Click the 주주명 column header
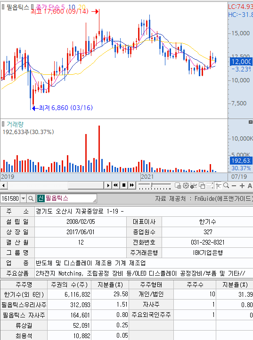This screenshot has width=253, height=340. (x=24, y=284)
